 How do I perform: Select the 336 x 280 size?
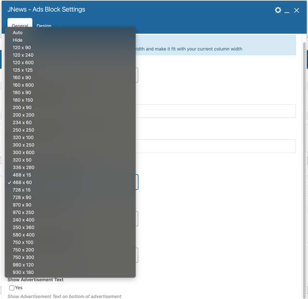70,167
